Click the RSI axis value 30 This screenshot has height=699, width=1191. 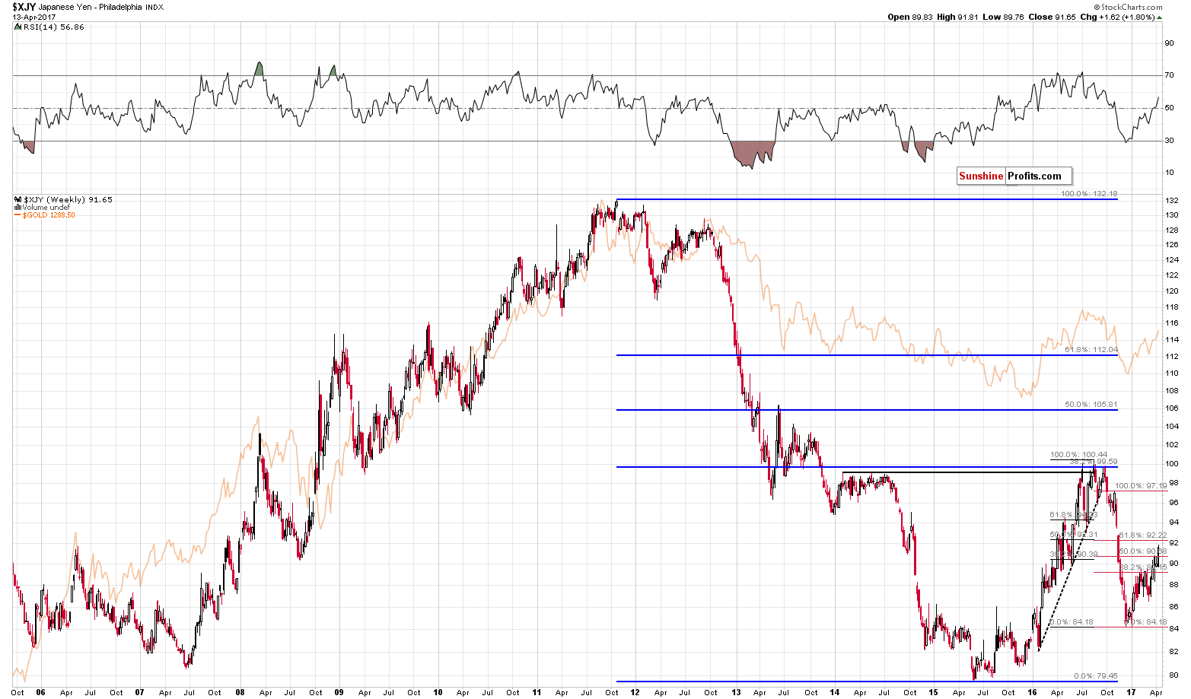click(x=1169, y=141)
